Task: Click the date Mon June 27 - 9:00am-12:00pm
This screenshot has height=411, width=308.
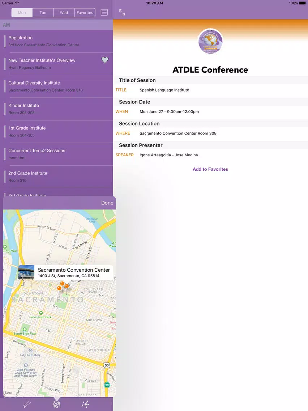Action: pos(169,112)
